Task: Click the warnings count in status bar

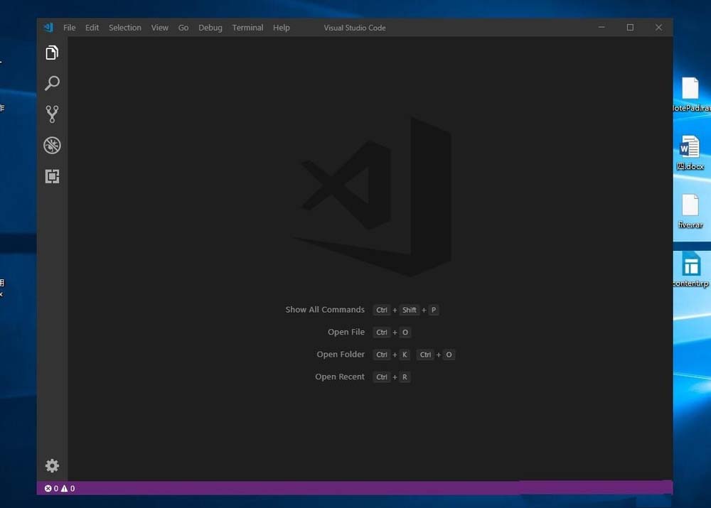Action: point(68,489)
